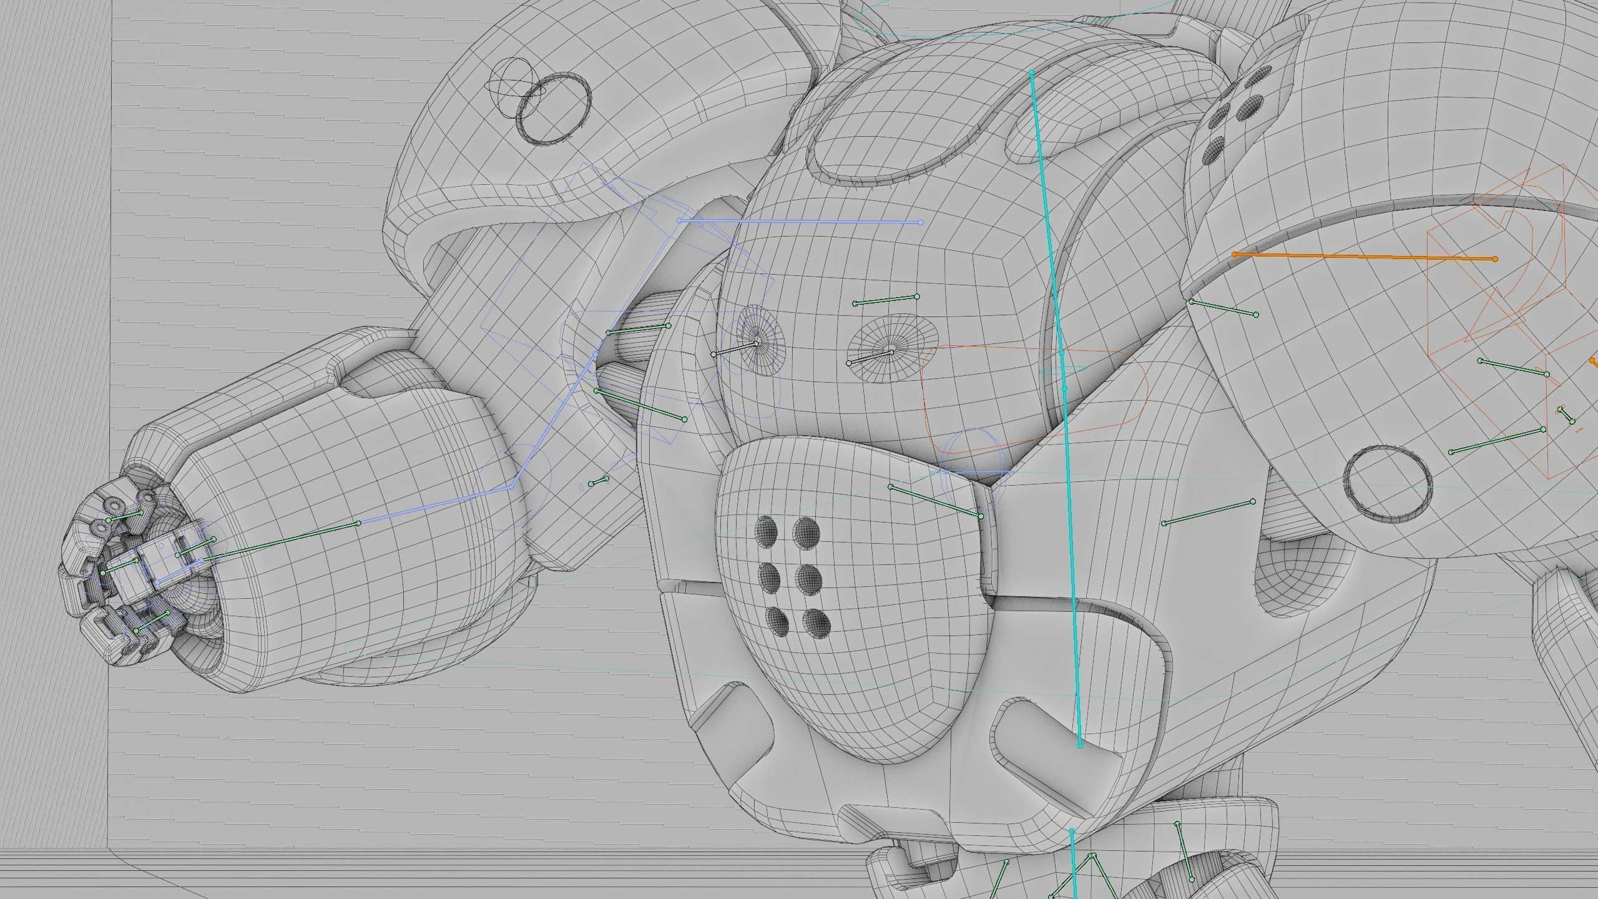Select the green finger bone at the bottom of the hand

(x=152, y=622)
